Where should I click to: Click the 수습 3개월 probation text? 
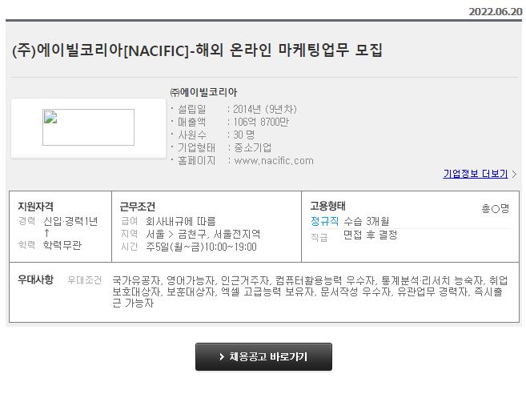click(367, 221)
